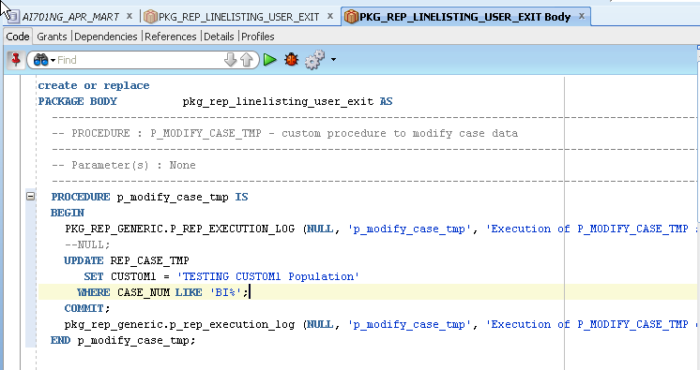Collapse the p_modify_case_tmp procedure fold
Image resolution: width=700 pixels, height=370 pixels.
[30, 196]
